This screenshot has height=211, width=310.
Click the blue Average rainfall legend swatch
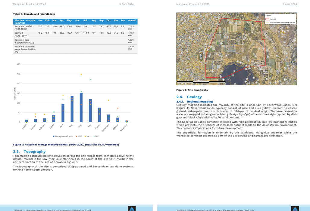54,136
